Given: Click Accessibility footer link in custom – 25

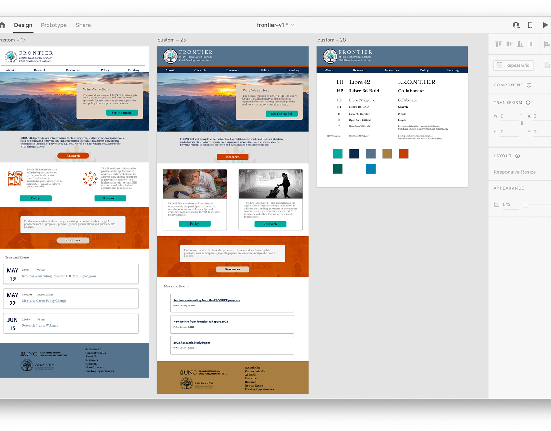Looking at the screenshot, I should [x=253, y=367].
